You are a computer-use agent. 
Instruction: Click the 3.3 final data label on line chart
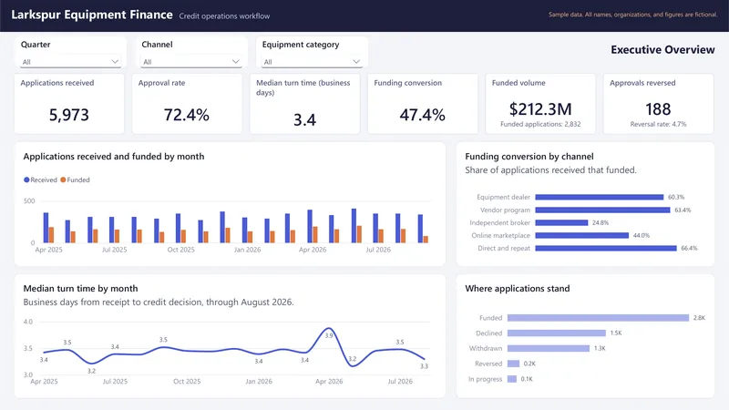424,366
